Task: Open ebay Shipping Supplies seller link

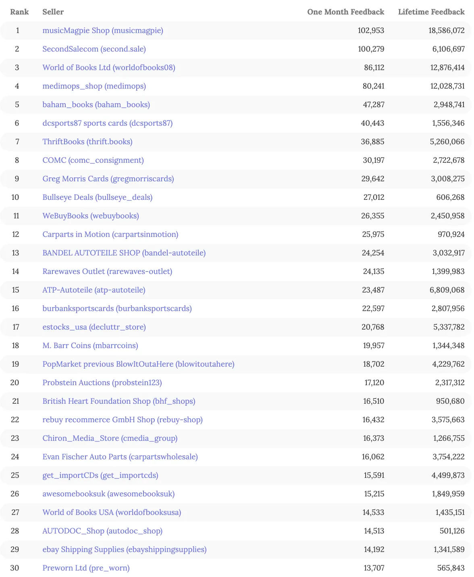Action: (x=125, y=550)
